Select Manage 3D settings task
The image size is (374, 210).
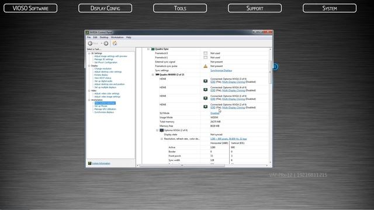click(103, 60)
